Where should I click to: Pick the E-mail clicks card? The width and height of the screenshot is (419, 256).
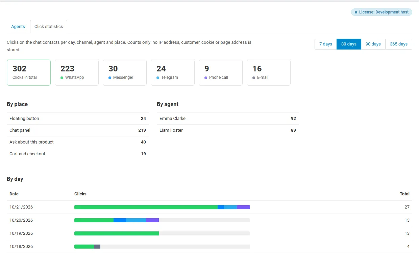pos(269,72)
